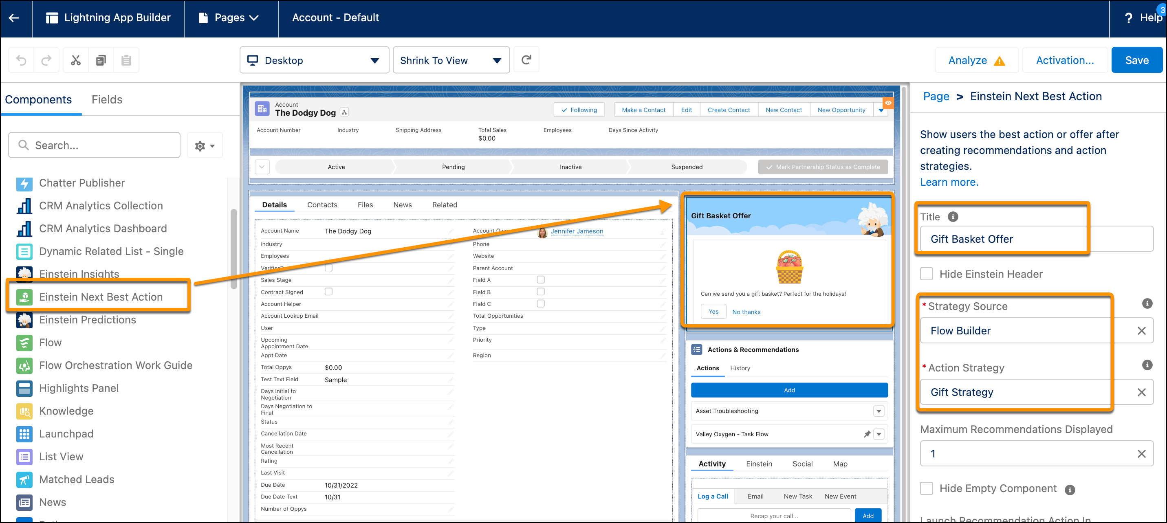Accept the gift basket with Yes

713,312
